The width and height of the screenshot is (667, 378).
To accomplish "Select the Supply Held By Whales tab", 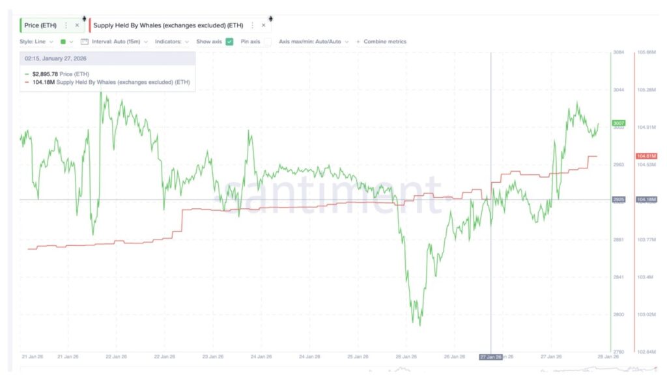I will pyautogui.click(x=168, y=25).
